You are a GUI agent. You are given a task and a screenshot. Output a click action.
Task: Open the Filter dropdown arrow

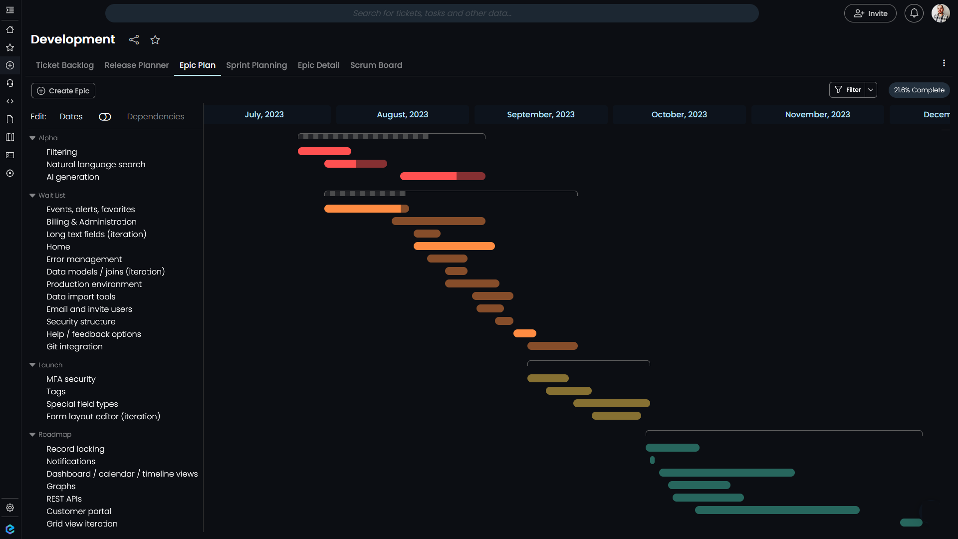871,90
